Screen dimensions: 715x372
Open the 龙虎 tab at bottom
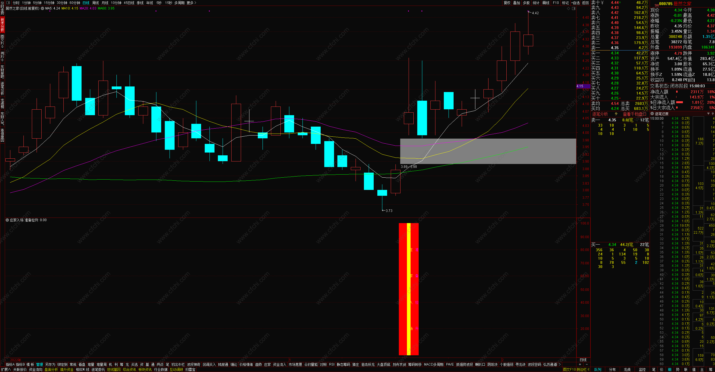(x=627, y=369)
